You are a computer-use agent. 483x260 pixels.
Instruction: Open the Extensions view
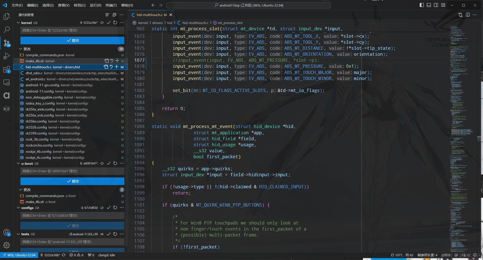point(6,69)
